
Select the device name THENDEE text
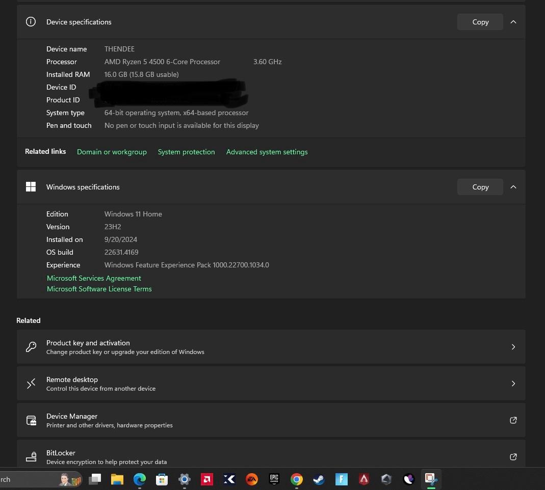click(x=119, y=49)
